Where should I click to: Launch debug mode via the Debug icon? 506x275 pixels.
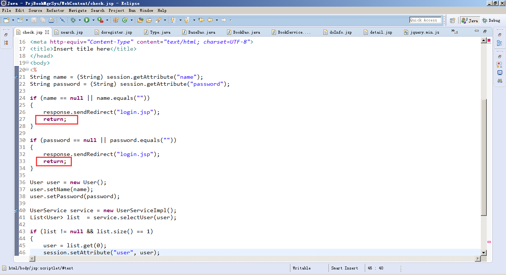pyautogui.click(x=73, y=20)
